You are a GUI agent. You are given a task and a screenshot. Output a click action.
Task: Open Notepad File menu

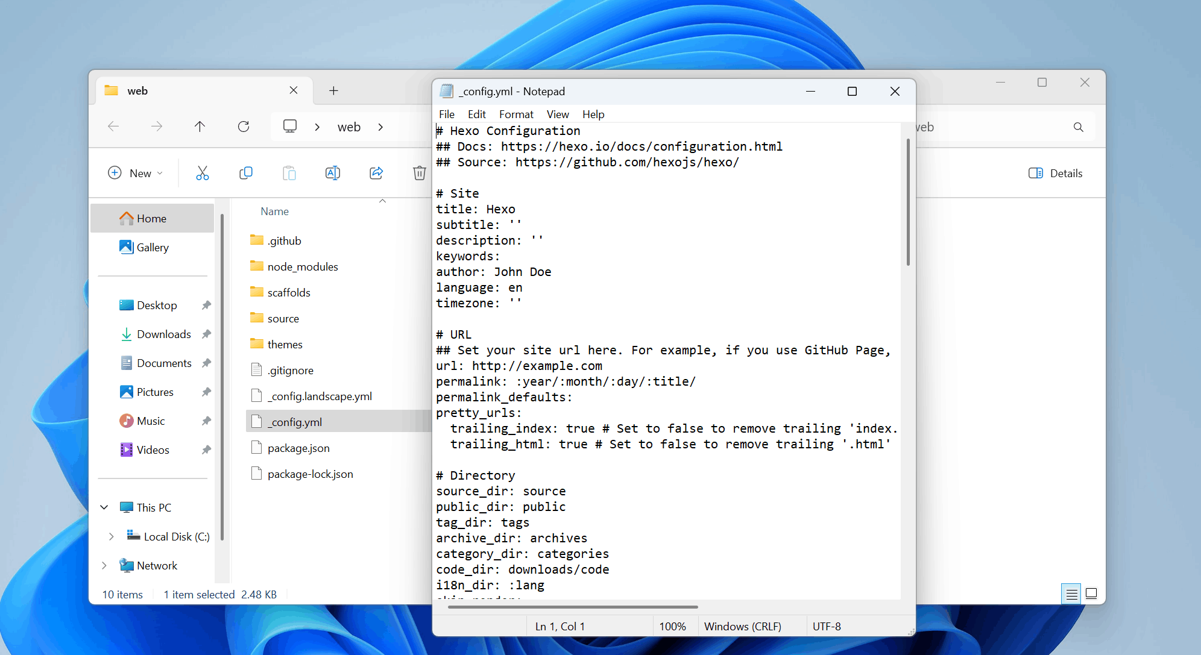point(447,114)
